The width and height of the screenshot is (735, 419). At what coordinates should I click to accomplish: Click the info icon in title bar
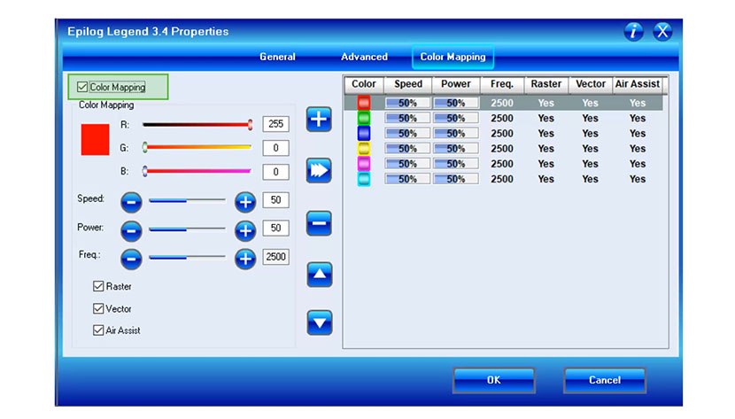pyautogui.click(x=633, y=31)
